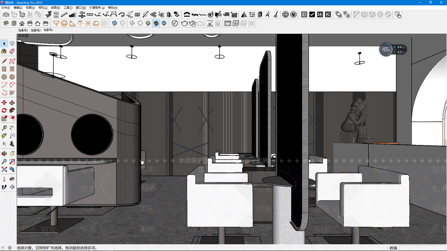Open the 扩展程序(x) menu

[x=97, y=8]
